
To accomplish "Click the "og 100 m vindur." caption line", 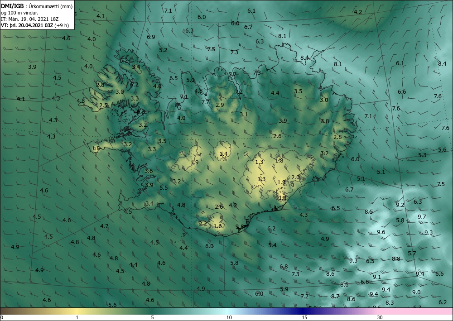I will tap(19, 12).
